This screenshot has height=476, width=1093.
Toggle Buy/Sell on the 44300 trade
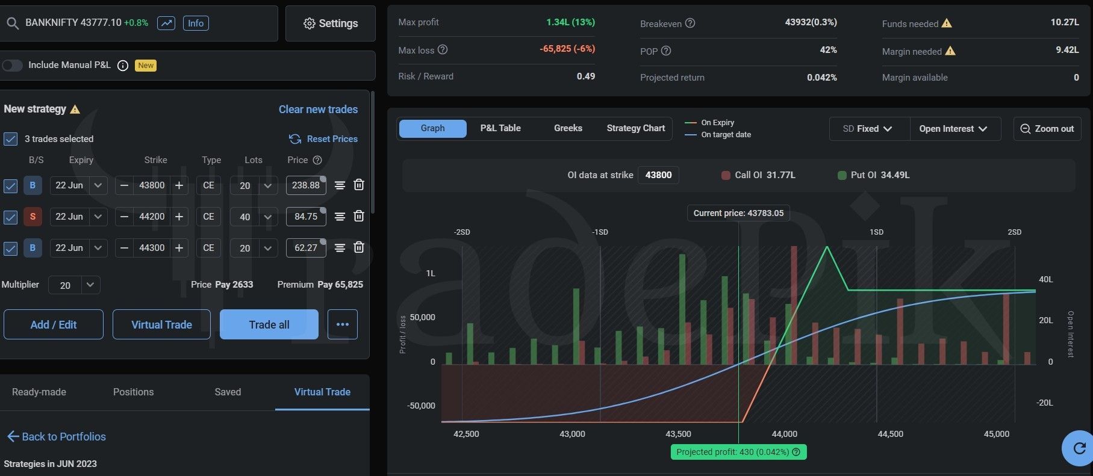pyautogui.click(x=33, y=248)
